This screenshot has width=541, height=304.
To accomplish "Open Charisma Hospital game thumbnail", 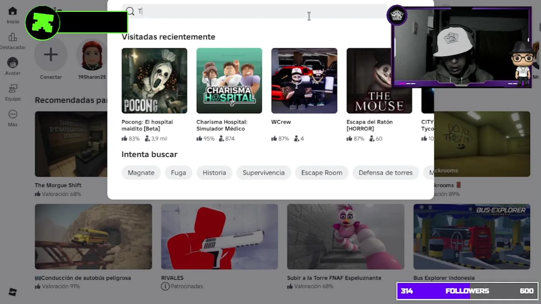I will pos(229,81).
